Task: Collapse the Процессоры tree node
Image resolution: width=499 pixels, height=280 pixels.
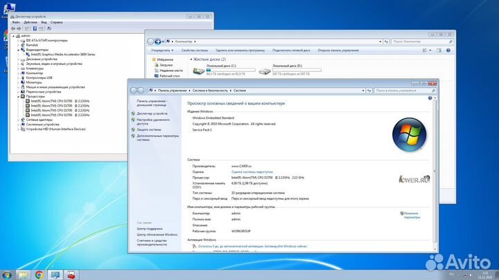Action: (x=19, y=96)
